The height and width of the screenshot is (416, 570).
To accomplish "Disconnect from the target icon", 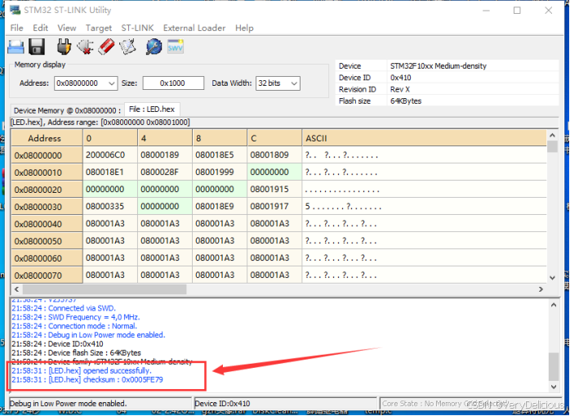I will point(85,47).
